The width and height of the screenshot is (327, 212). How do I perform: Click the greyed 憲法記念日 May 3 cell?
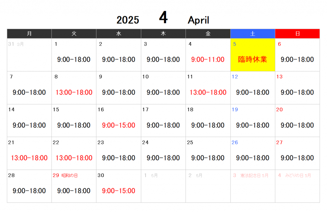(x=253, y=186)
